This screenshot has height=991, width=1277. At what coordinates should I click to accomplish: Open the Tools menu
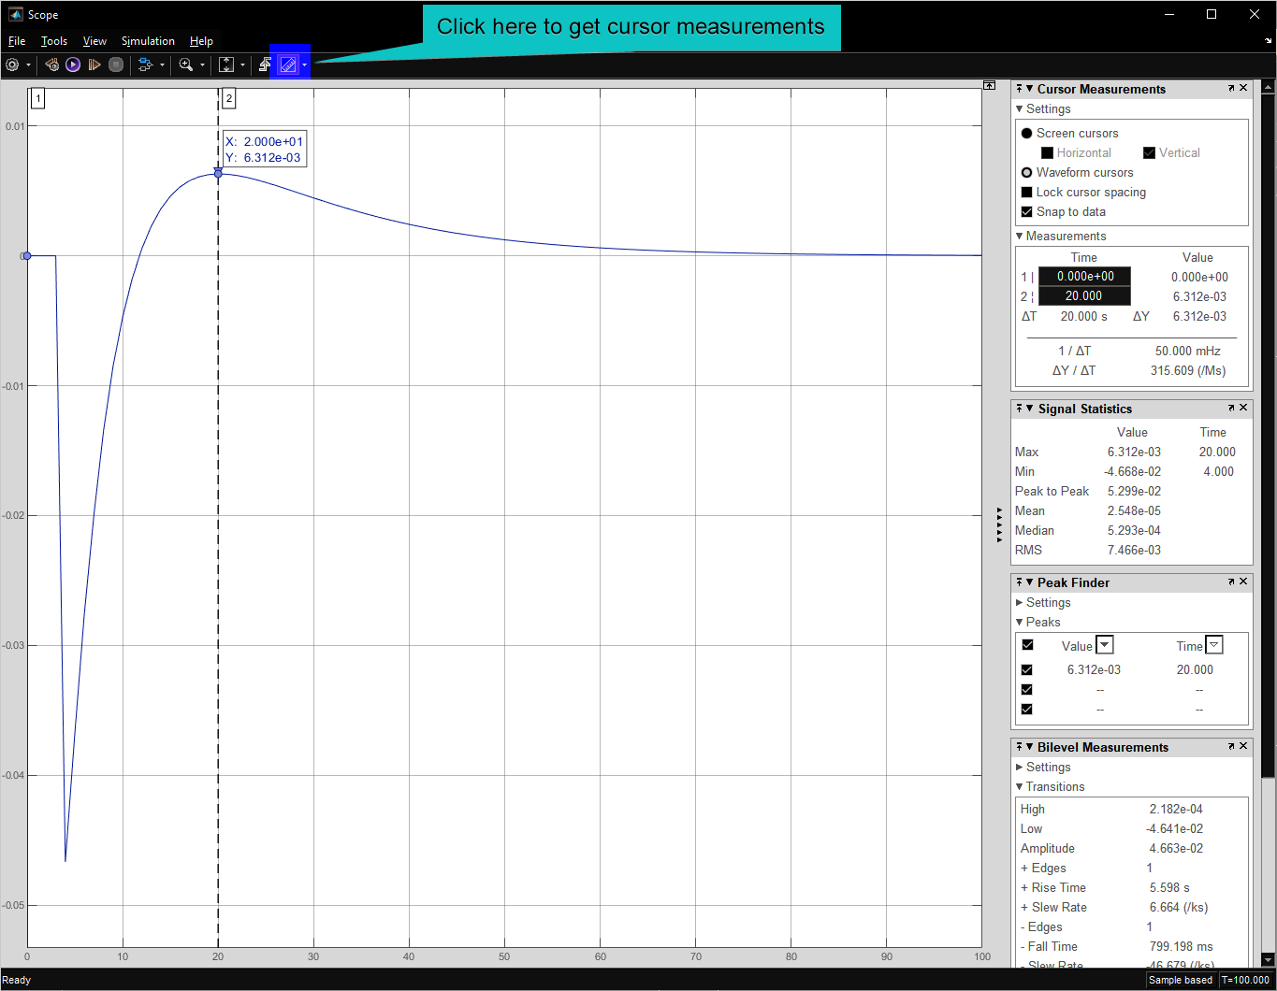[x=54, y=41]
